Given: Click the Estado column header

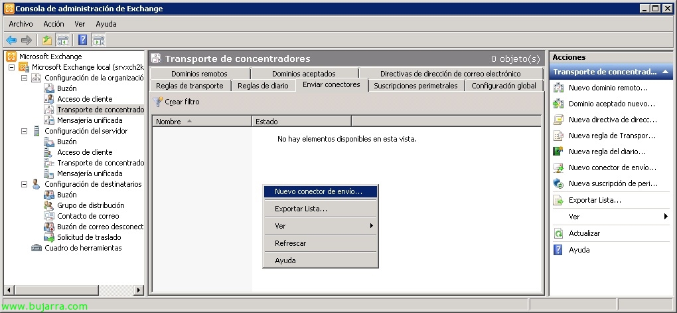Looking at the screenshot, I should tap(301, 122).
